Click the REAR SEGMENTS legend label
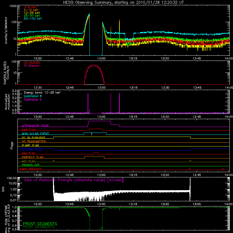Screen dimensions: 233x233 pyautogui.click(x=39, y=227)
